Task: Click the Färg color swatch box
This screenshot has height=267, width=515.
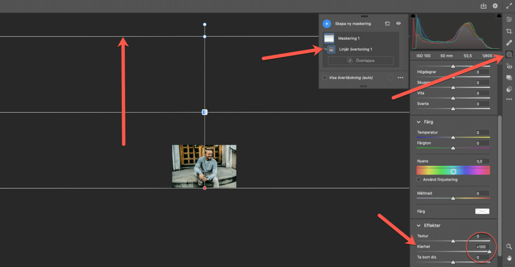Action: [x=482, y=211]
